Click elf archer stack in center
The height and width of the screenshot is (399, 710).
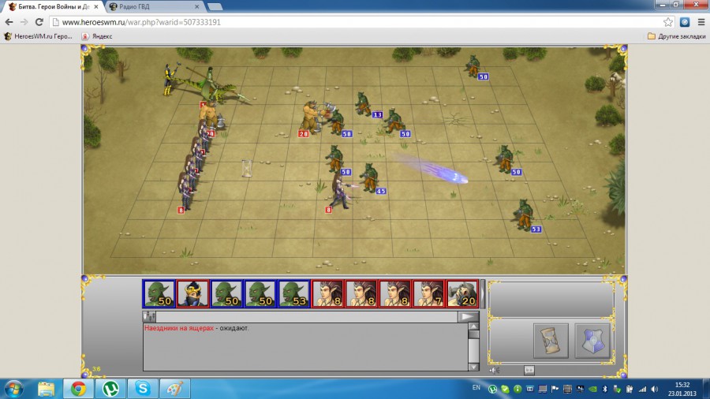tap(340, 193)
